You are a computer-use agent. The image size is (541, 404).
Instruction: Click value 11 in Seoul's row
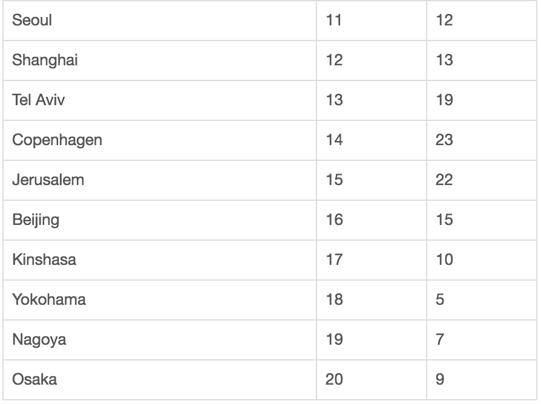[334, 21]
